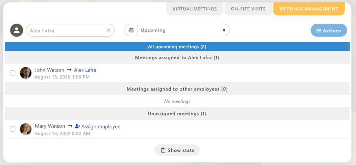Open the Actions dropdown menu
Screen dimensions: 356x165
[329, 31]
